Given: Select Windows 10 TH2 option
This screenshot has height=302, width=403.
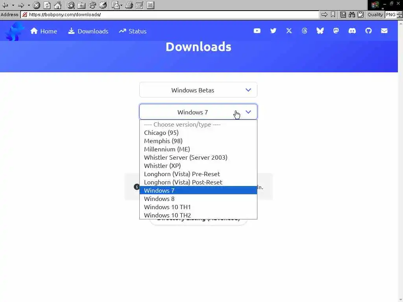Looking at the screenshot, I should click(x=198, y=215).
